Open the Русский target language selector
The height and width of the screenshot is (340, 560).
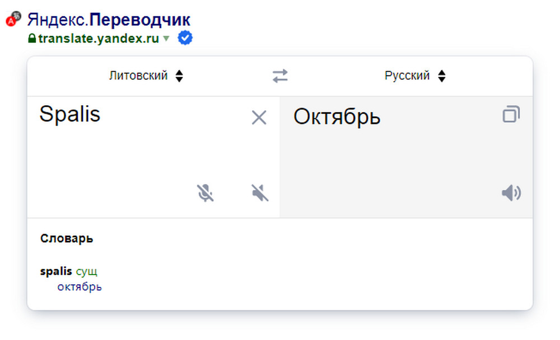[415, 76]
